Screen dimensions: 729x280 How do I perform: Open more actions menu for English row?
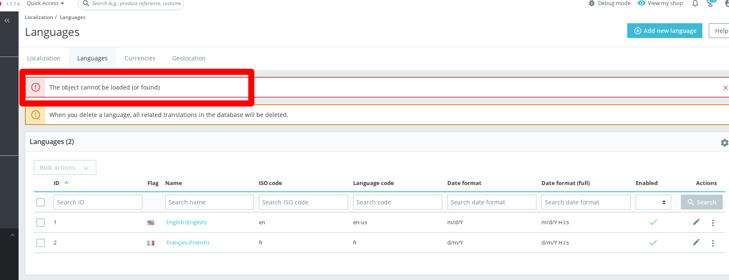click(713, 223)
